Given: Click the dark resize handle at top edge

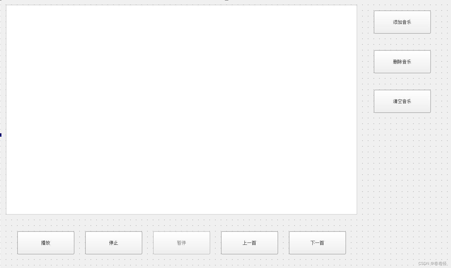Looking at the screenshot, I should (x=227, y=0).
